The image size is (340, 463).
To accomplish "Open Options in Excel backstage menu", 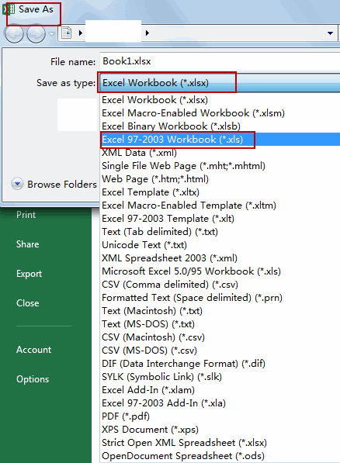I will click(x=33, y=379).
